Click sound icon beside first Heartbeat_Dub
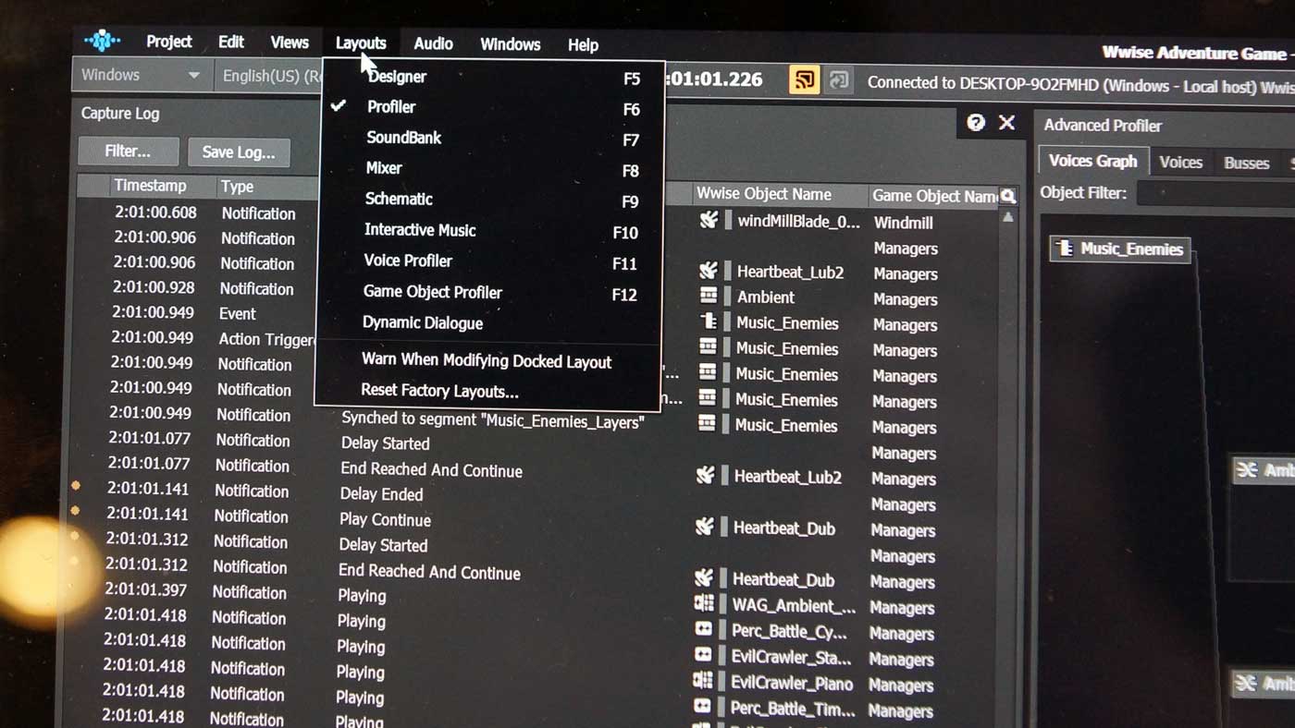The image size is (1295, 728). pyautogui.click(x=705, y=528)
